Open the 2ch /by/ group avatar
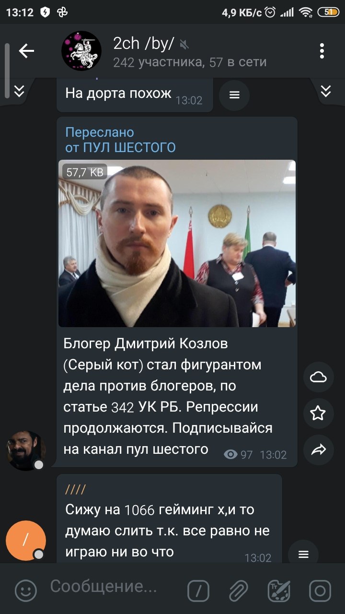Viewport: 345px width, 614px height. [x=81, y=51]
